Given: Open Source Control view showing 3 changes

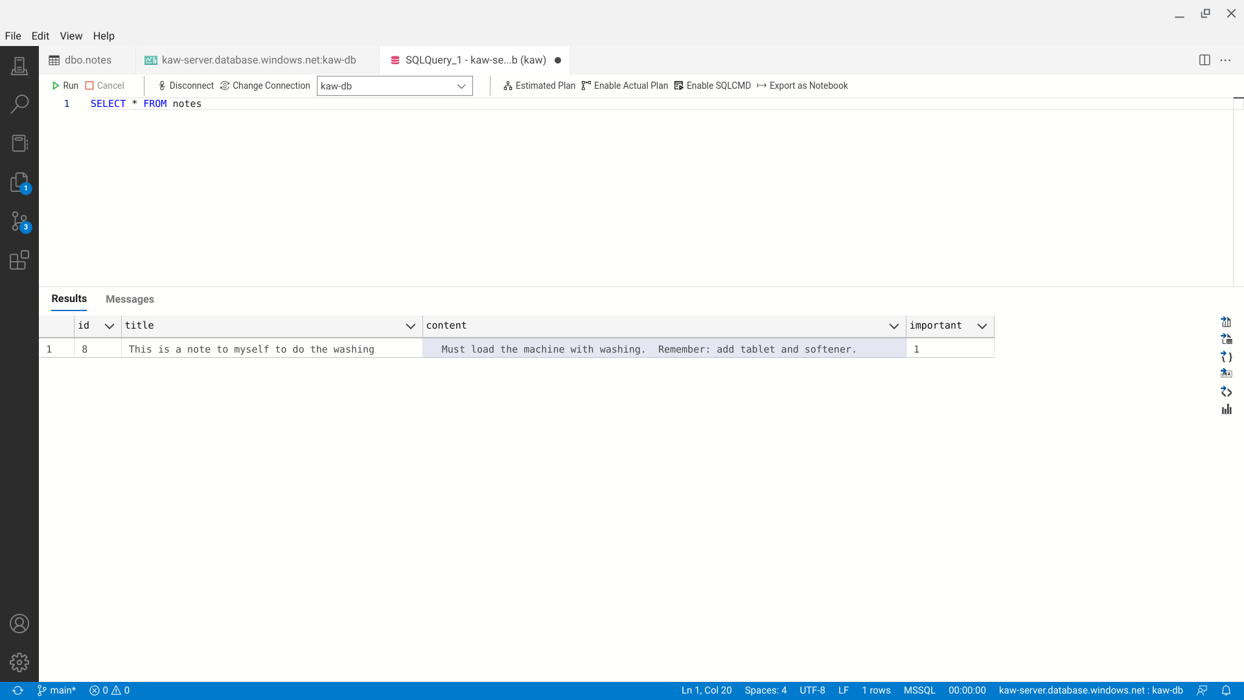Looking at the screenshot, I should coord(19,221).
